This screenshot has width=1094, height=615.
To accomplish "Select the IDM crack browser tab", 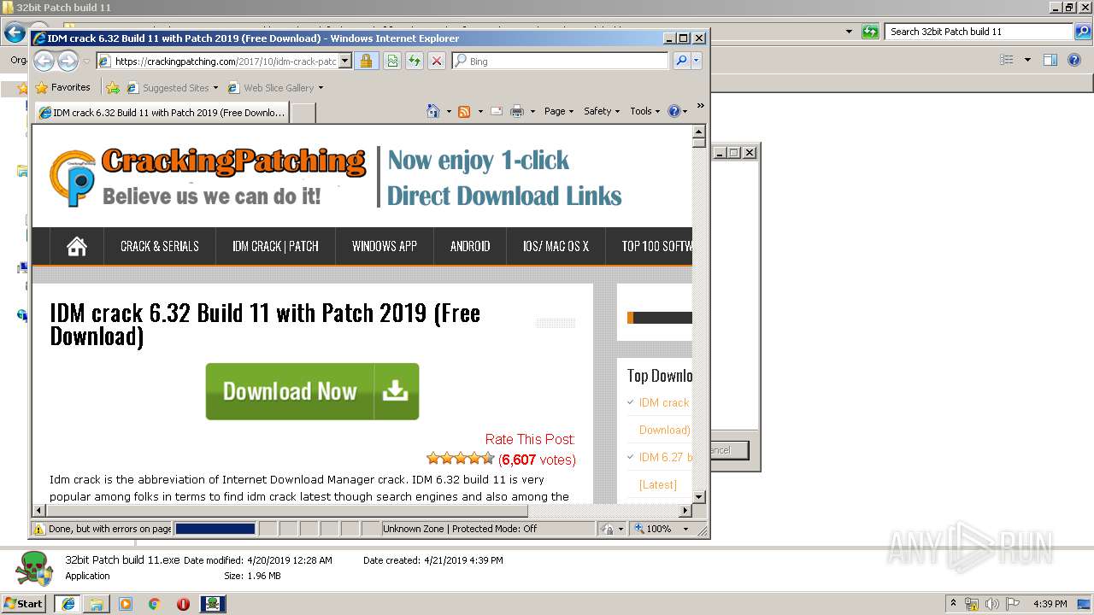I will pos(162,112).
